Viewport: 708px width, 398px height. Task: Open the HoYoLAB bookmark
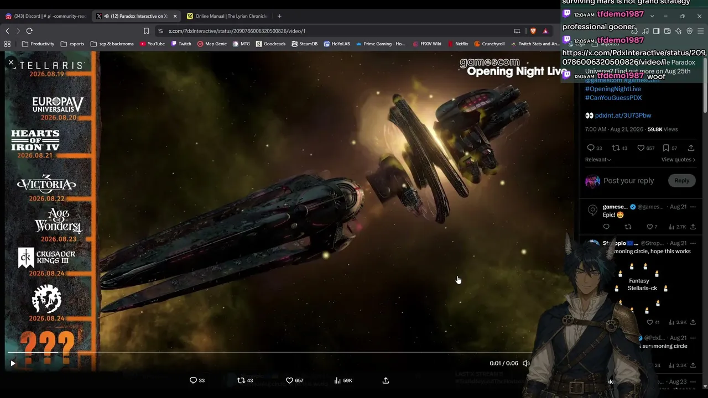point(337,44)
